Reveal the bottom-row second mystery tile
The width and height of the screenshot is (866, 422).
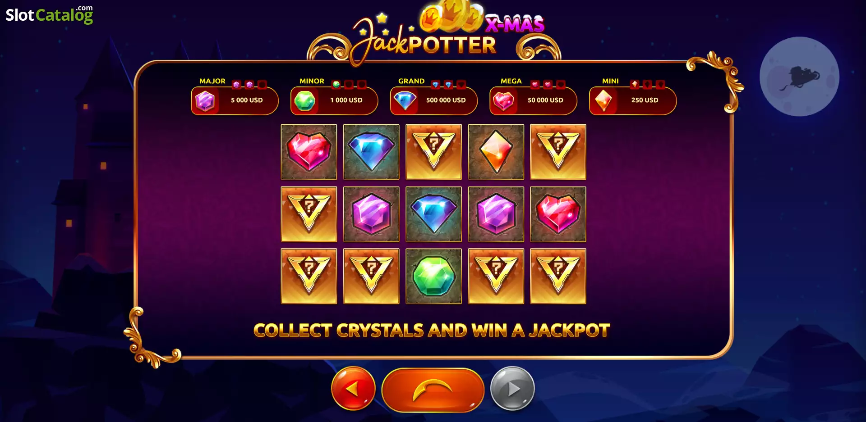[x=371, y=277]
